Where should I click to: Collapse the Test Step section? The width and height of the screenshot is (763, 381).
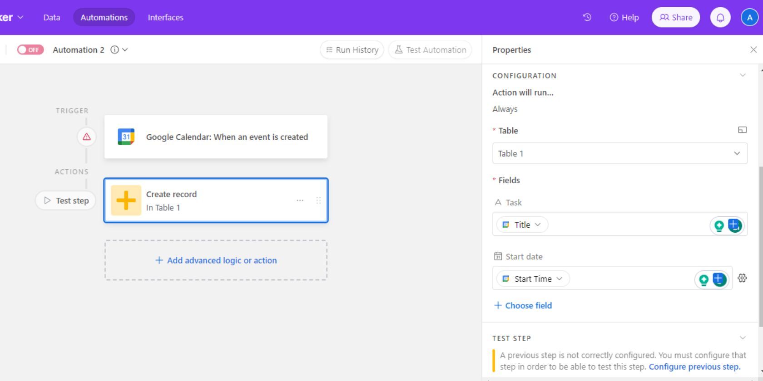(x=743, y=338)
